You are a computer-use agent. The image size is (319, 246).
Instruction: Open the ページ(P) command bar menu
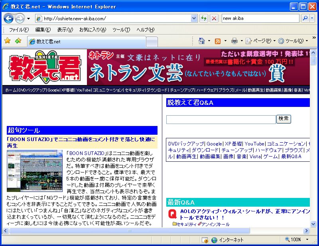(x=261, y=41)
